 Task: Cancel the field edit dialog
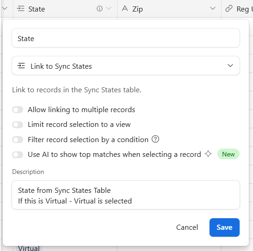coord(187,227)
